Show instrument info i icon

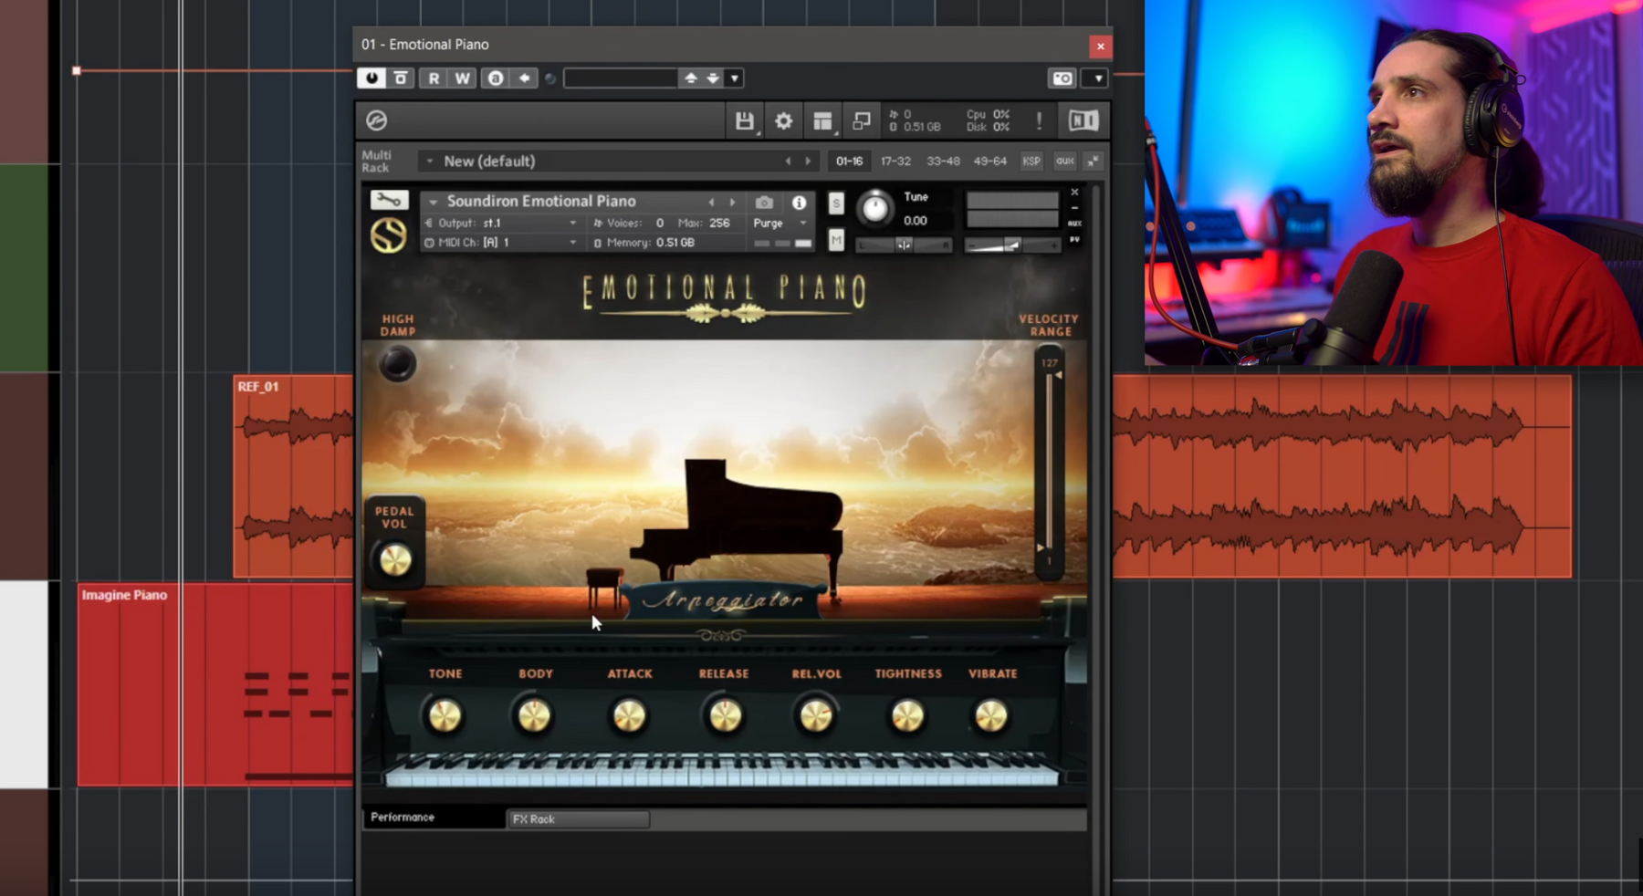point(800,203)
